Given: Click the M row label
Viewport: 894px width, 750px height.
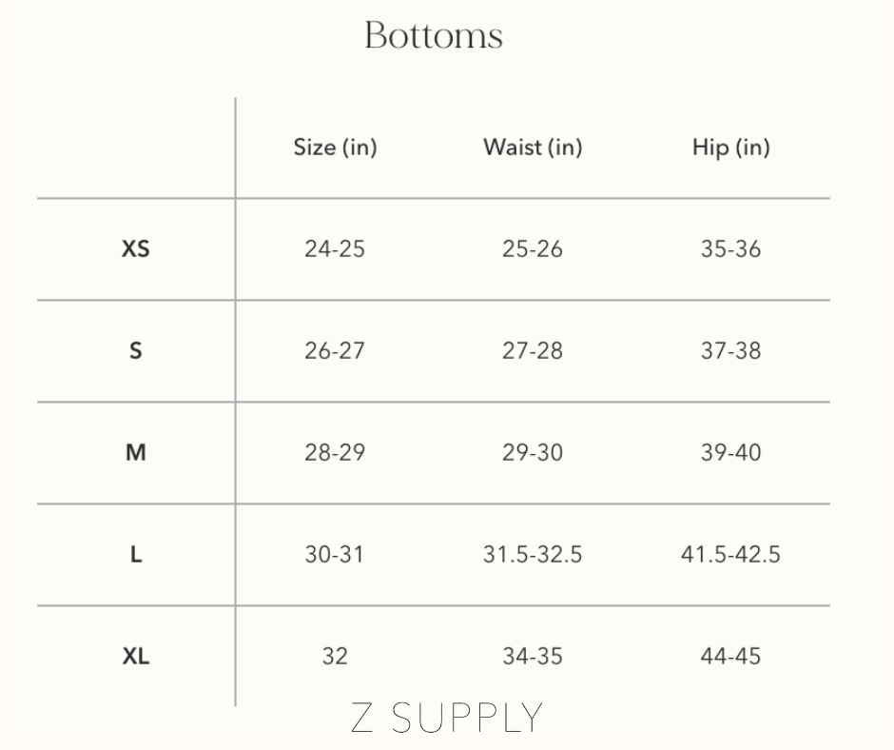Looking at the screenshot, I should pos(136,453).
